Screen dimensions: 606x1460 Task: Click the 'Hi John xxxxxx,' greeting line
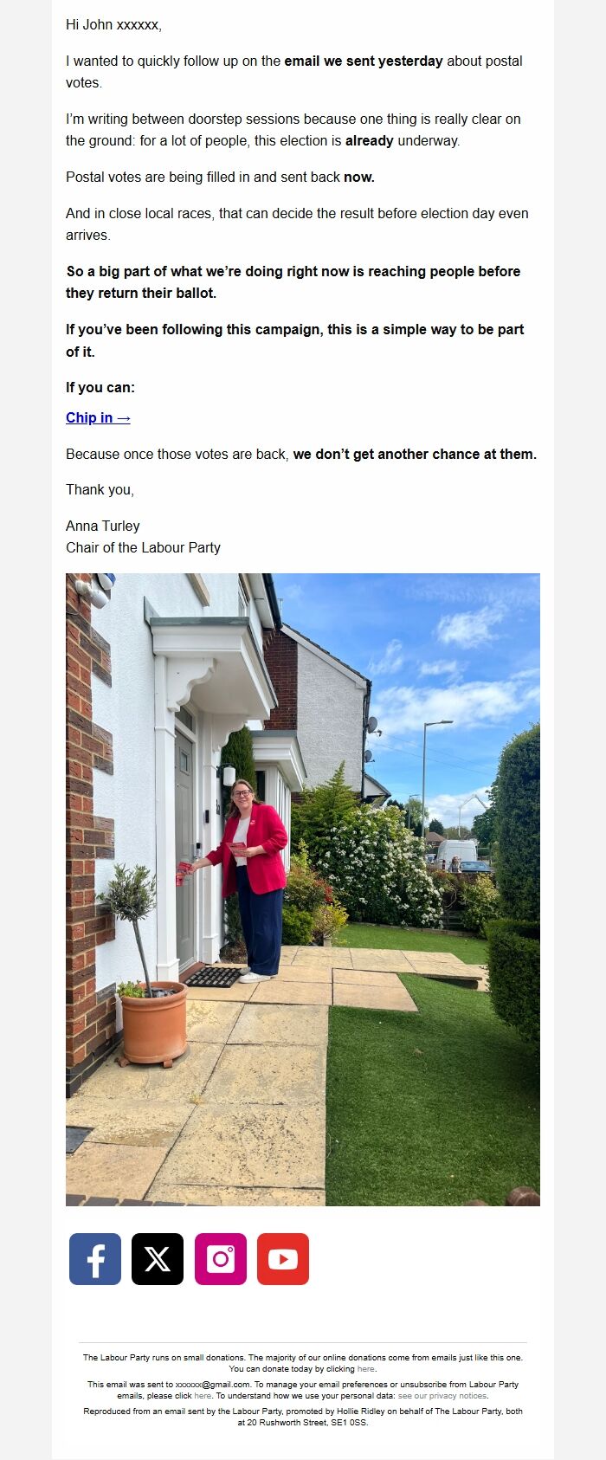click(x=113, y=25)
